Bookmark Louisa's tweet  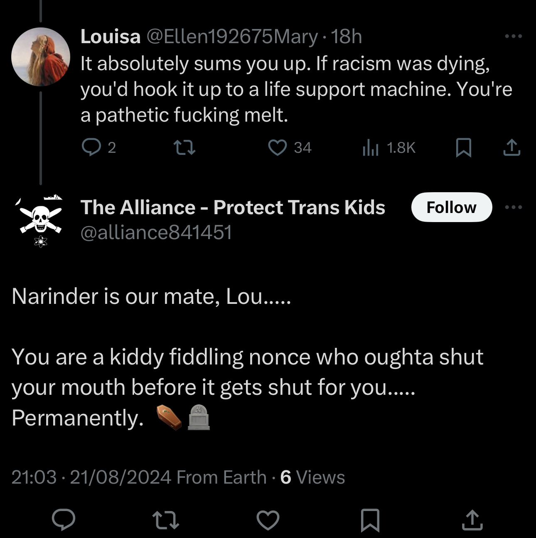pyautogui.click(x=464, y=147)
